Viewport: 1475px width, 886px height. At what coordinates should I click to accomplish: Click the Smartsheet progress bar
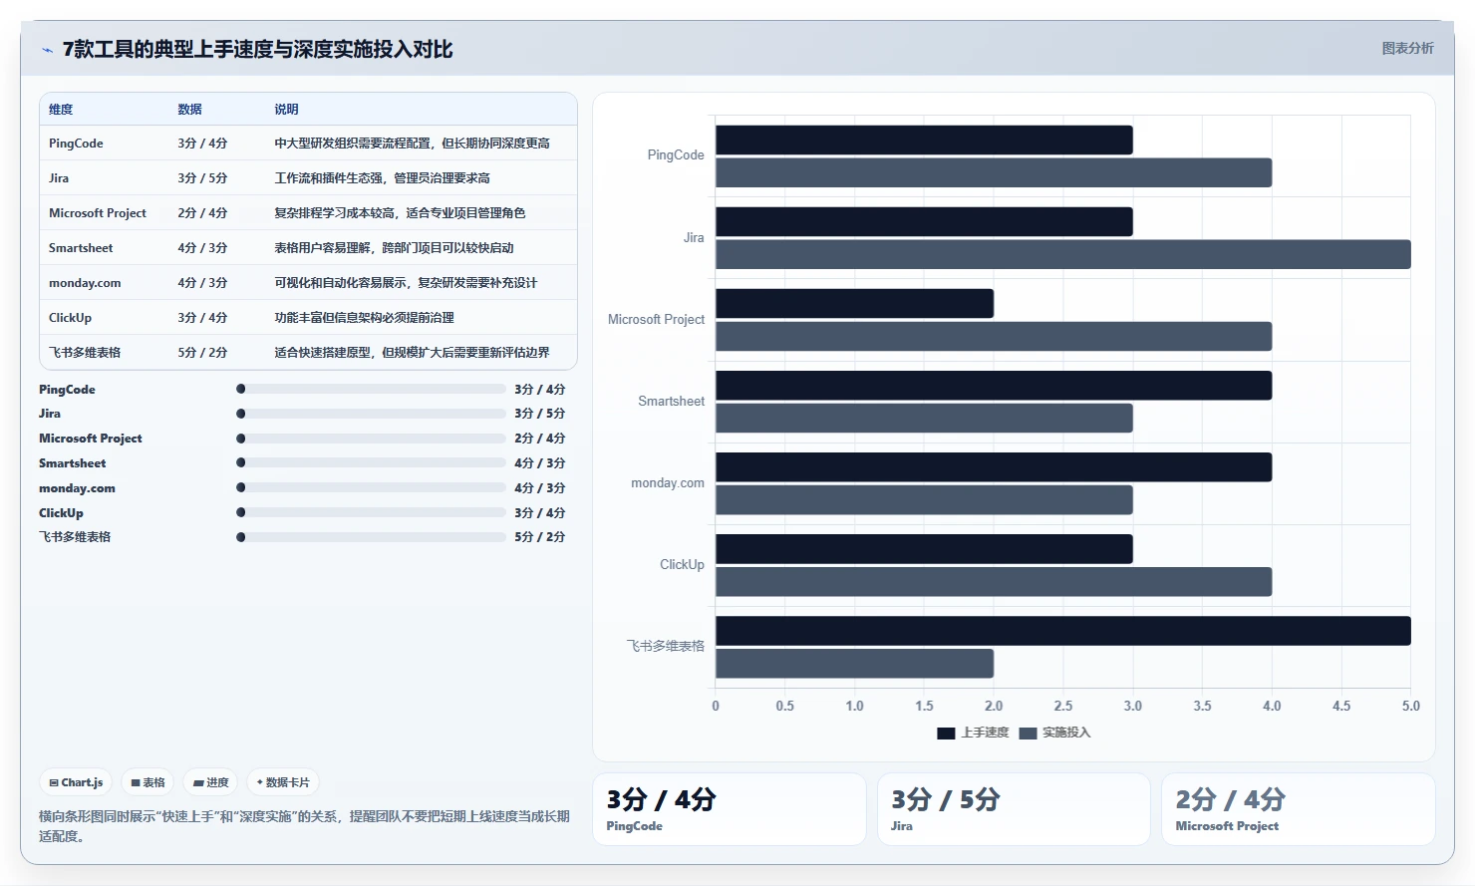click(x=371, y=462)
